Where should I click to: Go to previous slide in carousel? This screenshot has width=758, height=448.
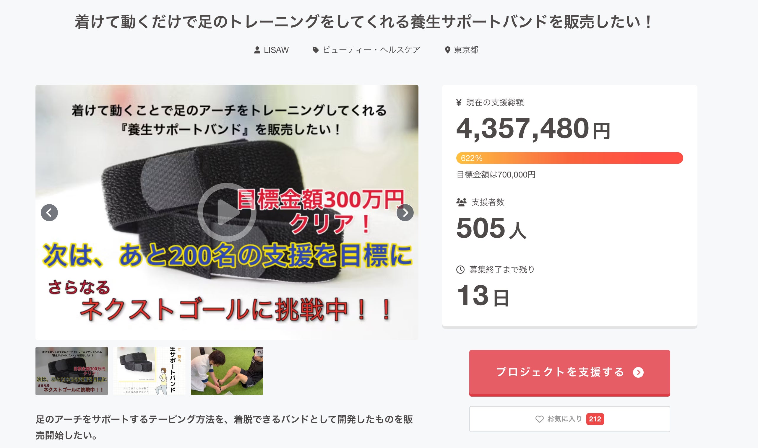(49, 213)
